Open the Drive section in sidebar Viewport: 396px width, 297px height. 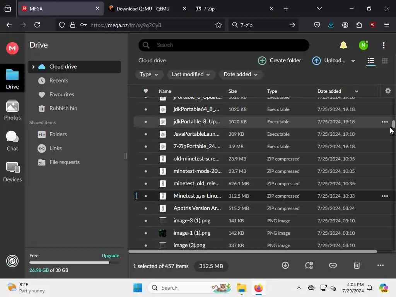pyautogui.click(x=12, y=79)
